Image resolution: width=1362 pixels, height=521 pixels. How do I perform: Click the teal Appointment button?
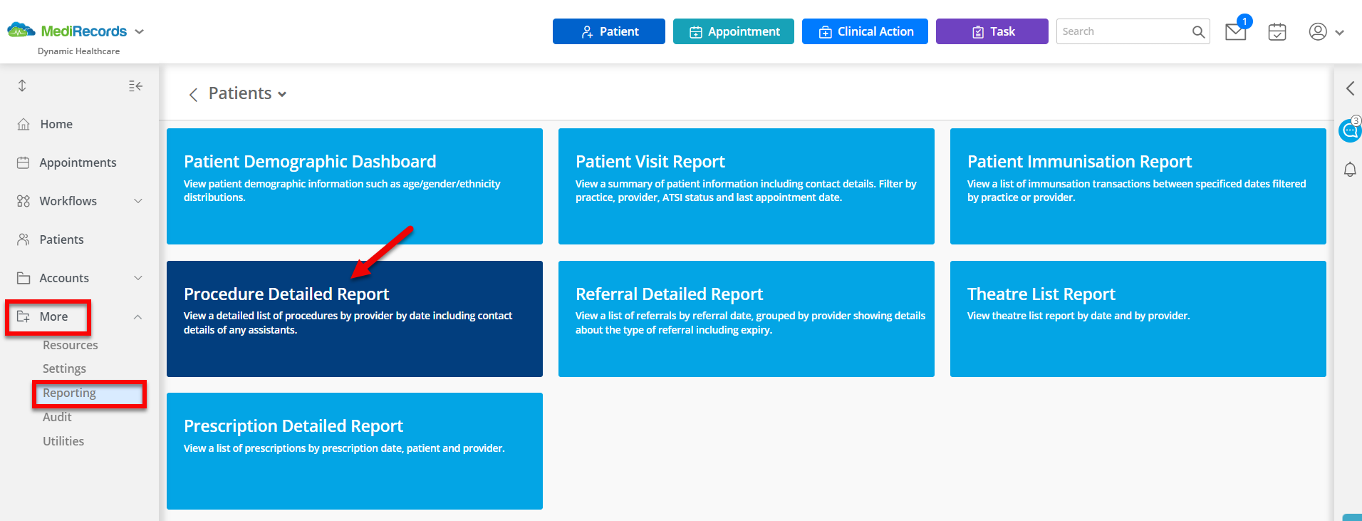tap(734, 31)
